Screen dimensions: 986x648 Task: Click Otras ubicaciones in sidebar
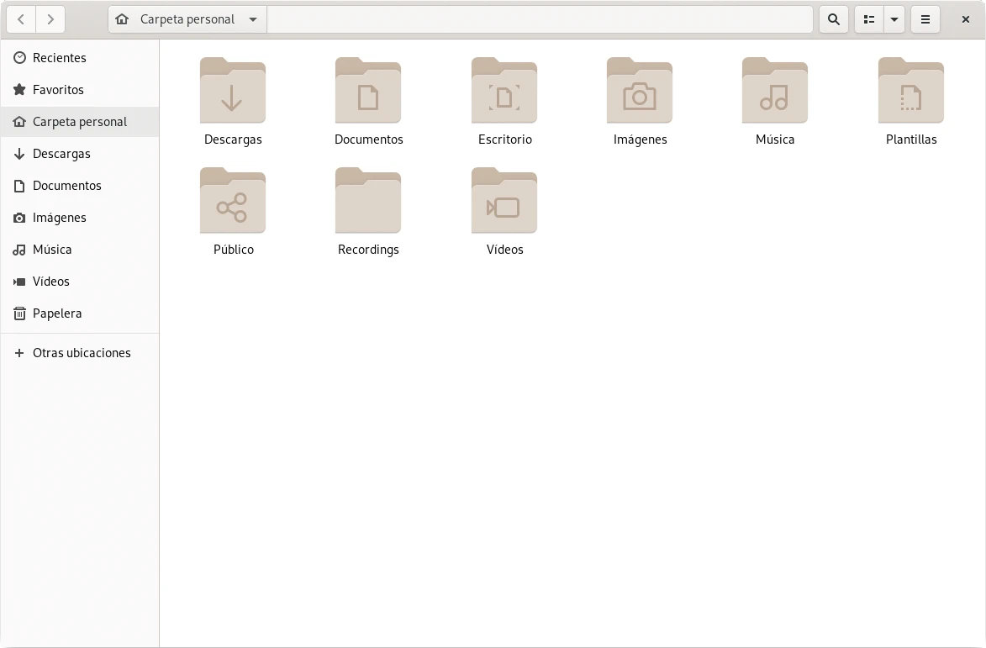tap(82, 353)
